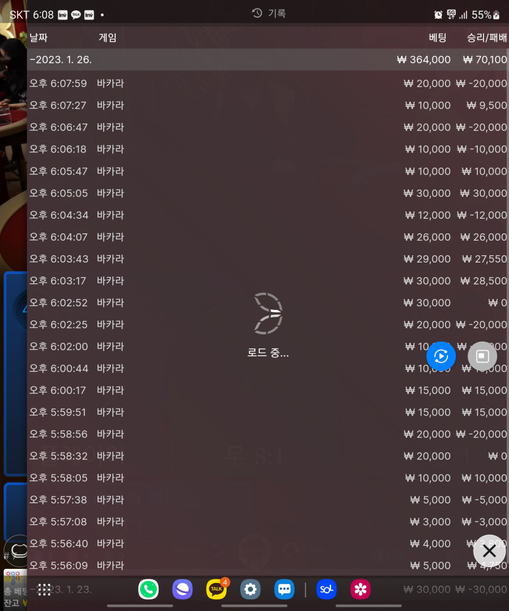Tap the KakaoTalk notification icon in status bar
Screen dimensions: 509x611
coord(76,15)
